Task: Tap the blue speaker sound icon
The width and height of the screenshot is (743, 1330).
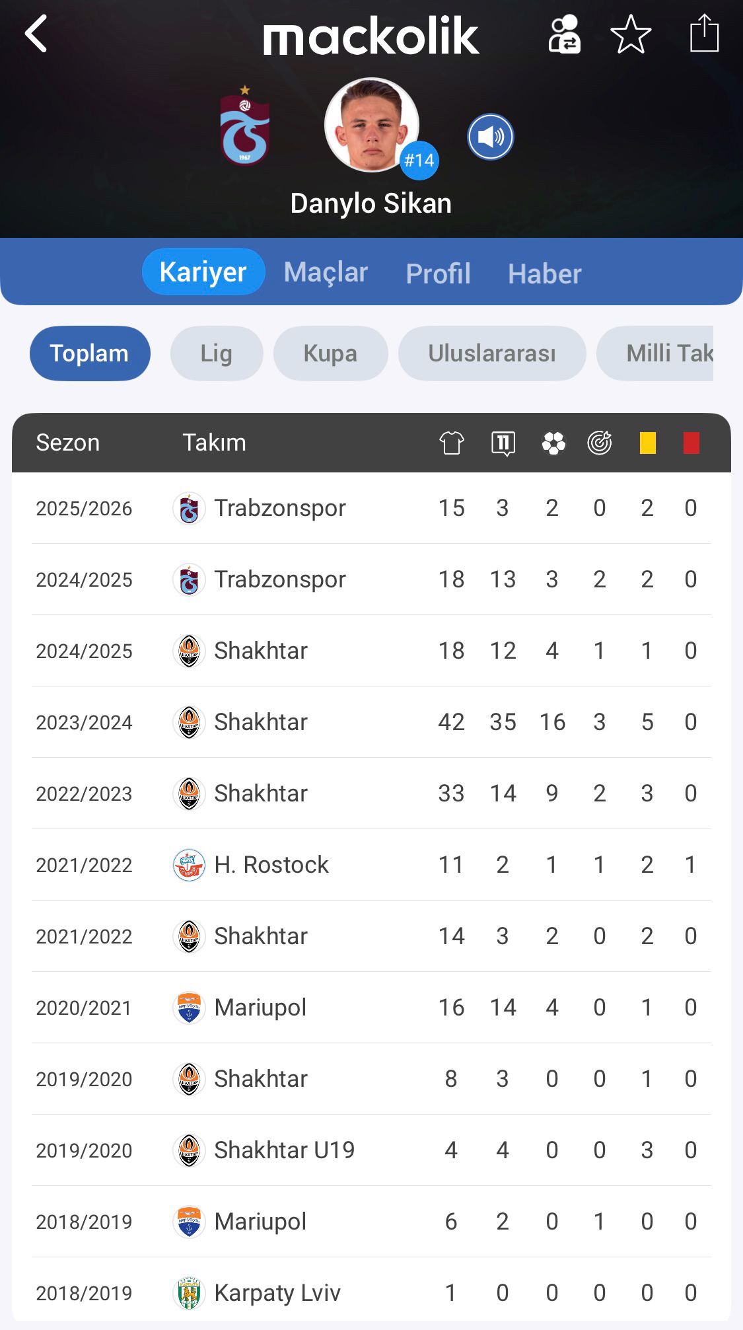Action: coord(490,137)
